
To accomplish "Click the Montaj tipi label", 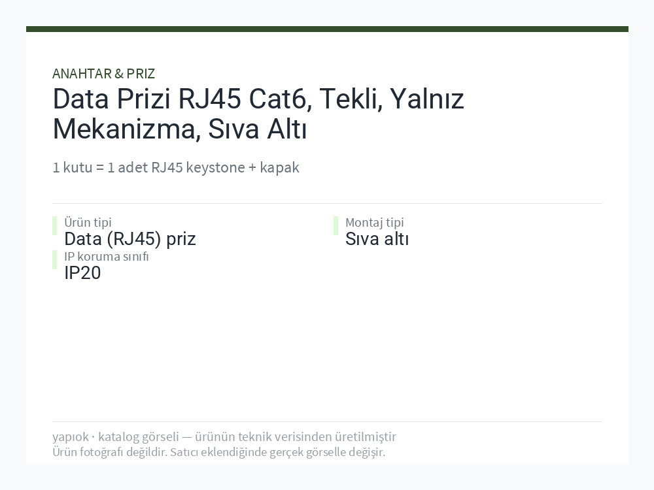I will [x=375, y=222].
